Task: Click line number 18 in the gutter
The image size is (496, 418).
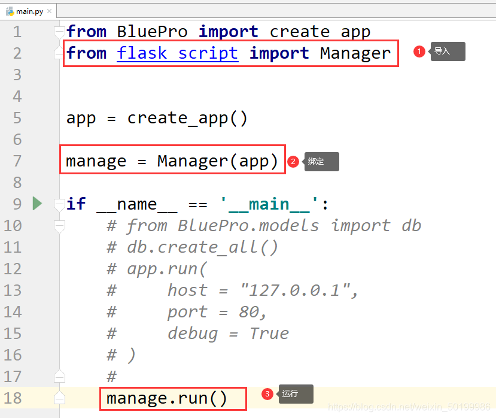Action: [x=13, y=398]
